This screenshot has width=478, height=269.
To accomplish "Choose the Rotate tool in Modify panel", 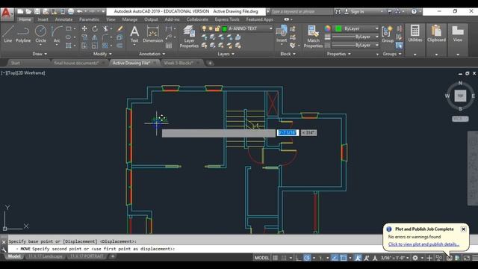I will 95,28.
